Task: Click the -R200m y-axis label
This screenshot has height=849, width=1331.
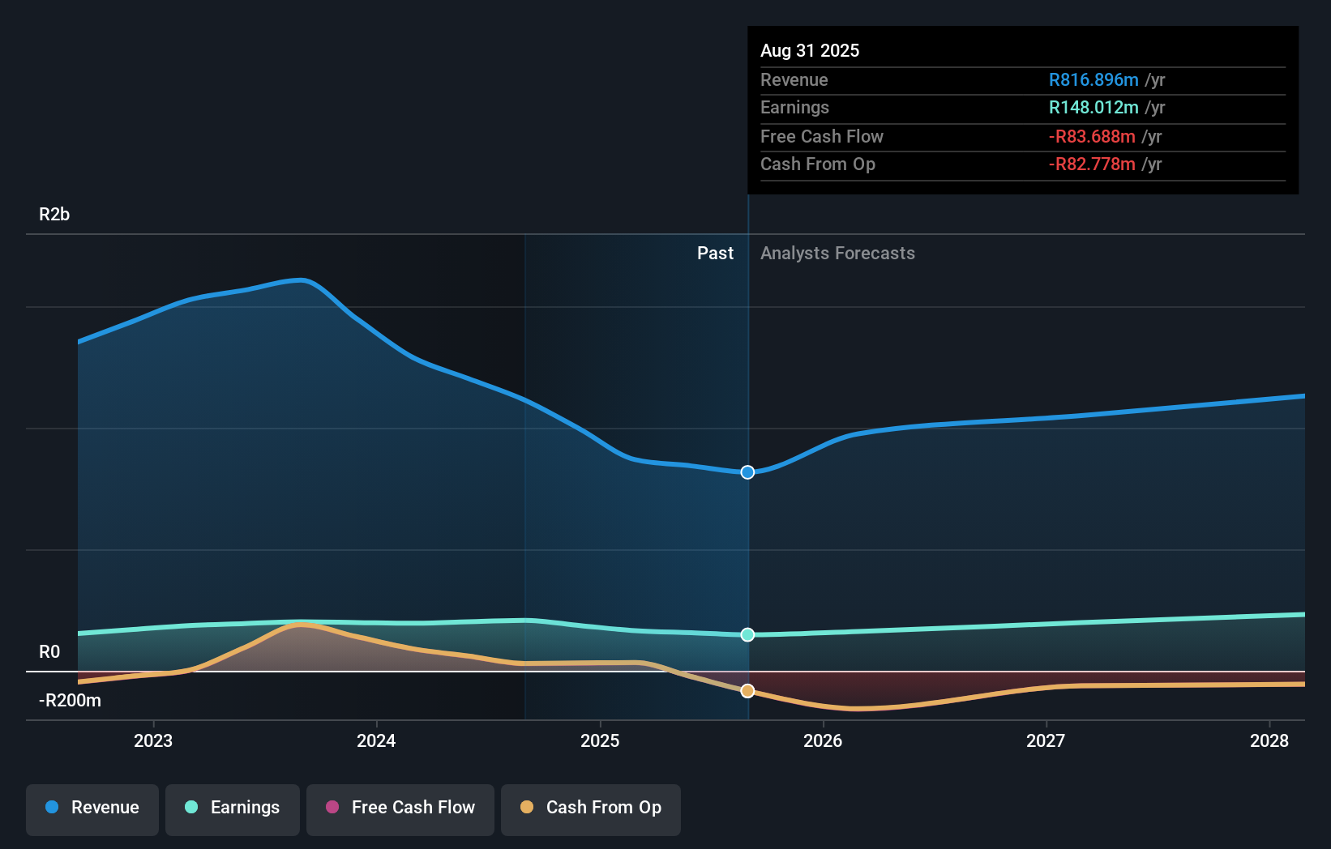Action: point(71,701)
